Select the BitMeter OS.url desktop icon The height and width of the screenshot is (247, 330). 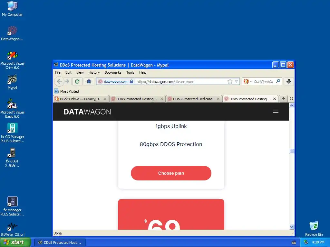click(12, 229)
